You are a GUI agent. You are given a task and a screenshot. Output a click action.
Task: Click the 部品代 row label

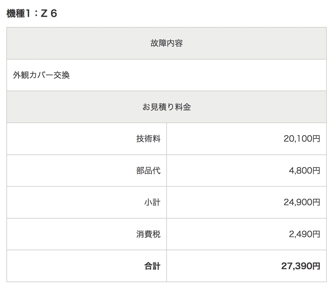pyautogui.click(x=148, y=170)
